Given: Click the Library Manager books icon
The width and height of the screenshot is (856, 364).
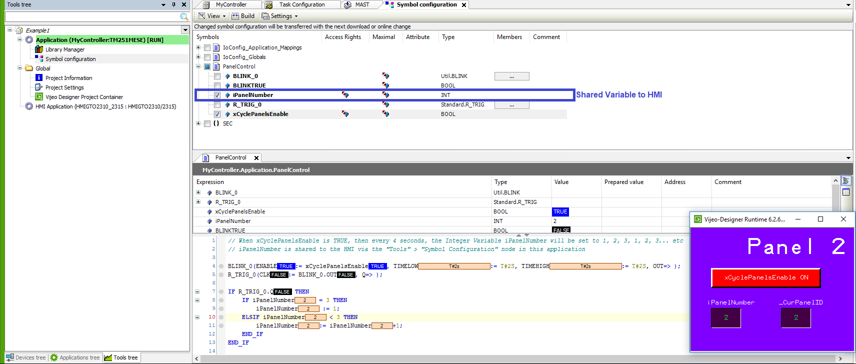Looking at the screenshot, I should point(38,49).
